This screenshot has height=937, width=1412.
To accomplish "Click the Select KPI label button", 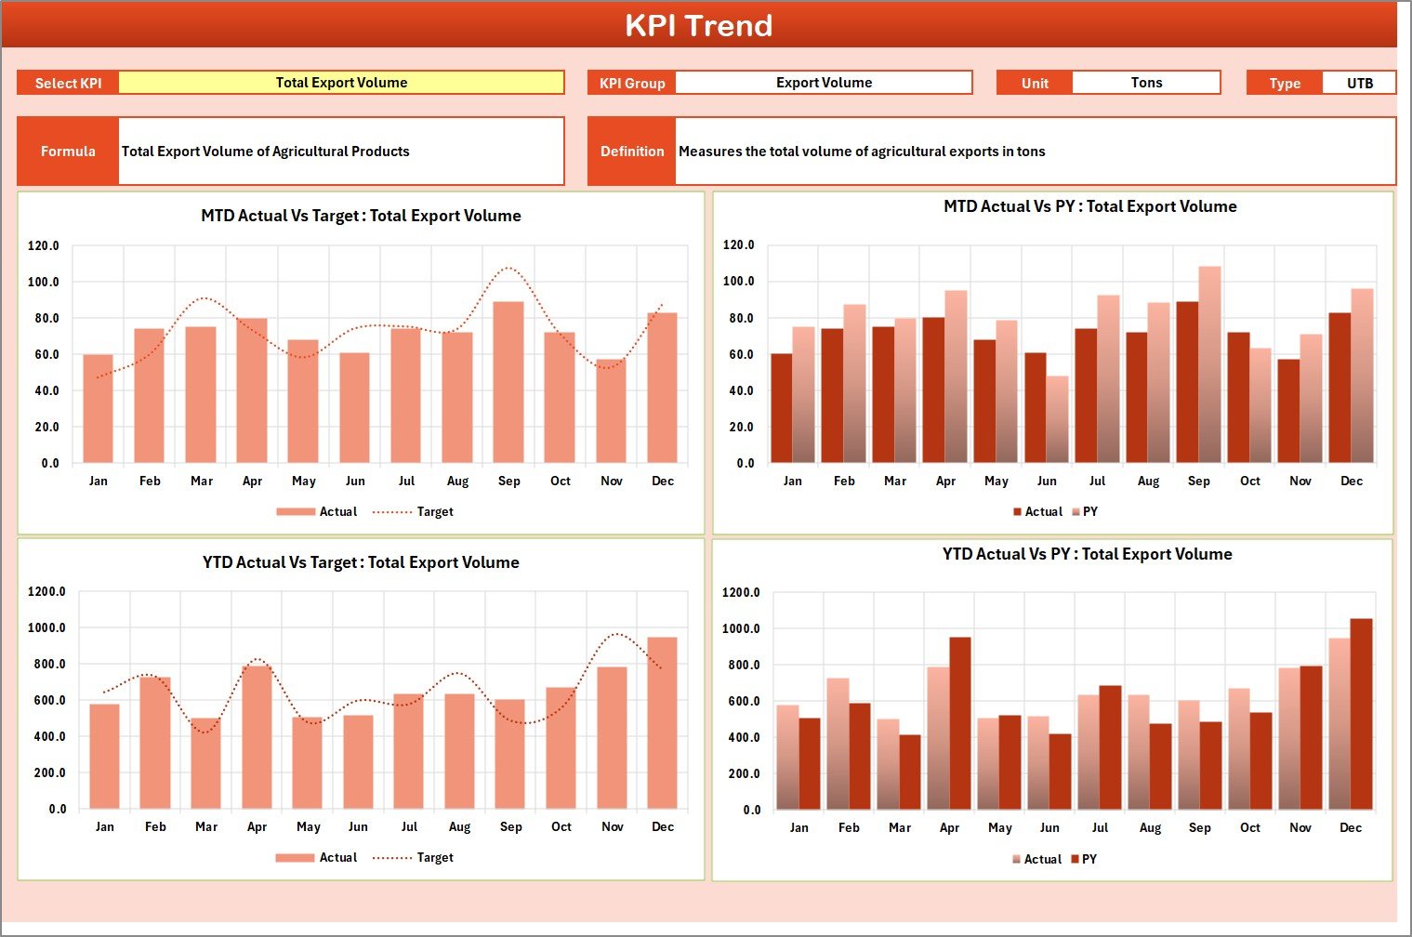I will click(68, 82).
